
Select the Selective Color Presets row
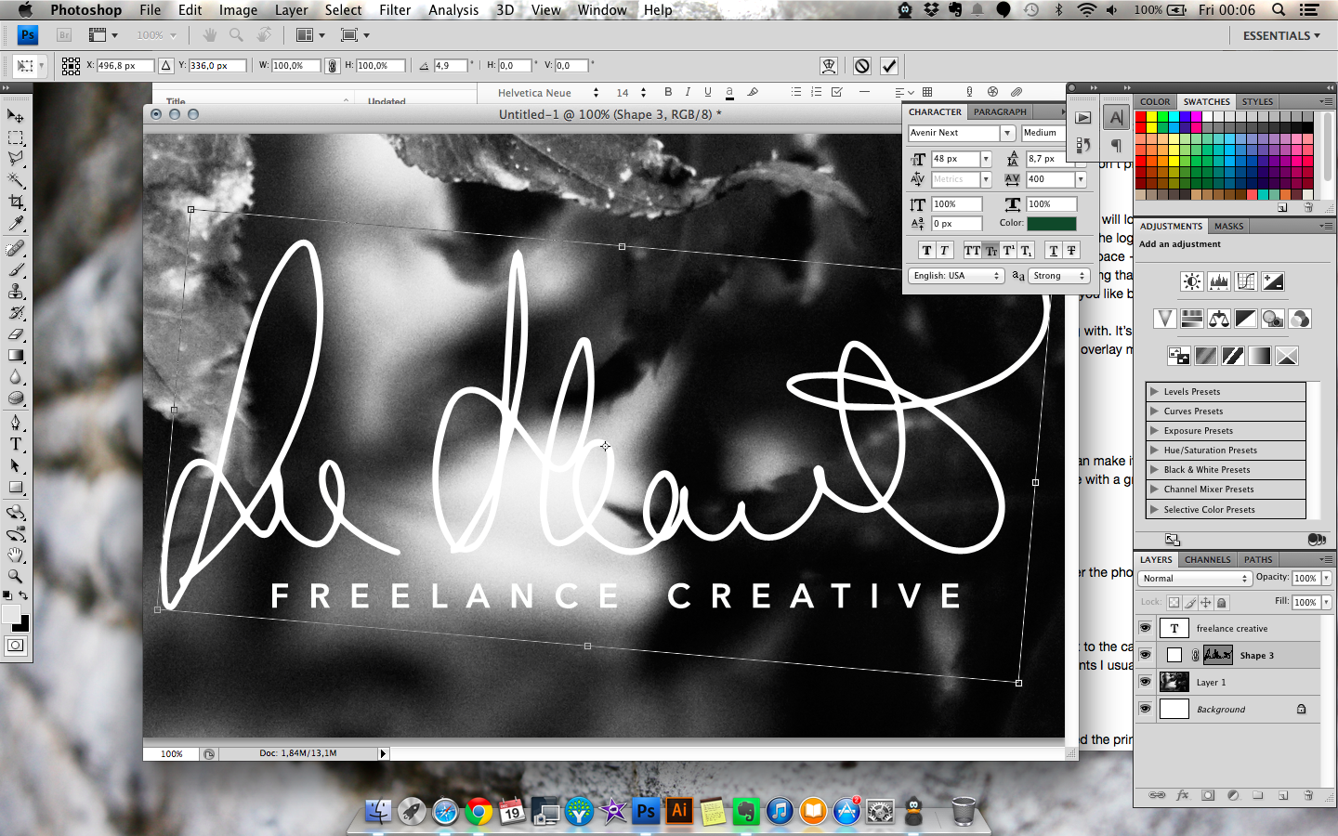coord(1226,509)
